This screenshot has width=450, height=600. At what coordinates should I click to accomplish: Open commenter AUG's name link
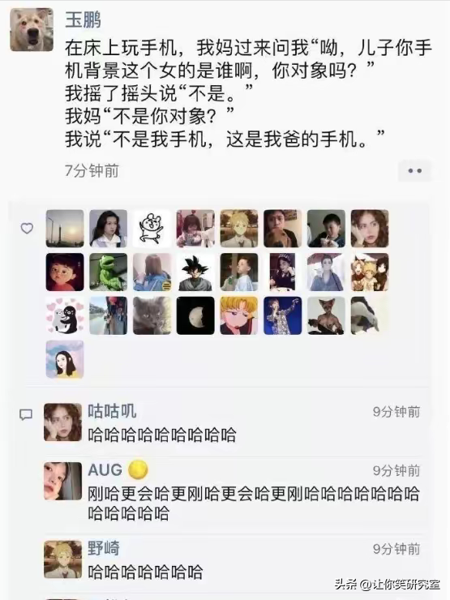[x=105, y=469]
